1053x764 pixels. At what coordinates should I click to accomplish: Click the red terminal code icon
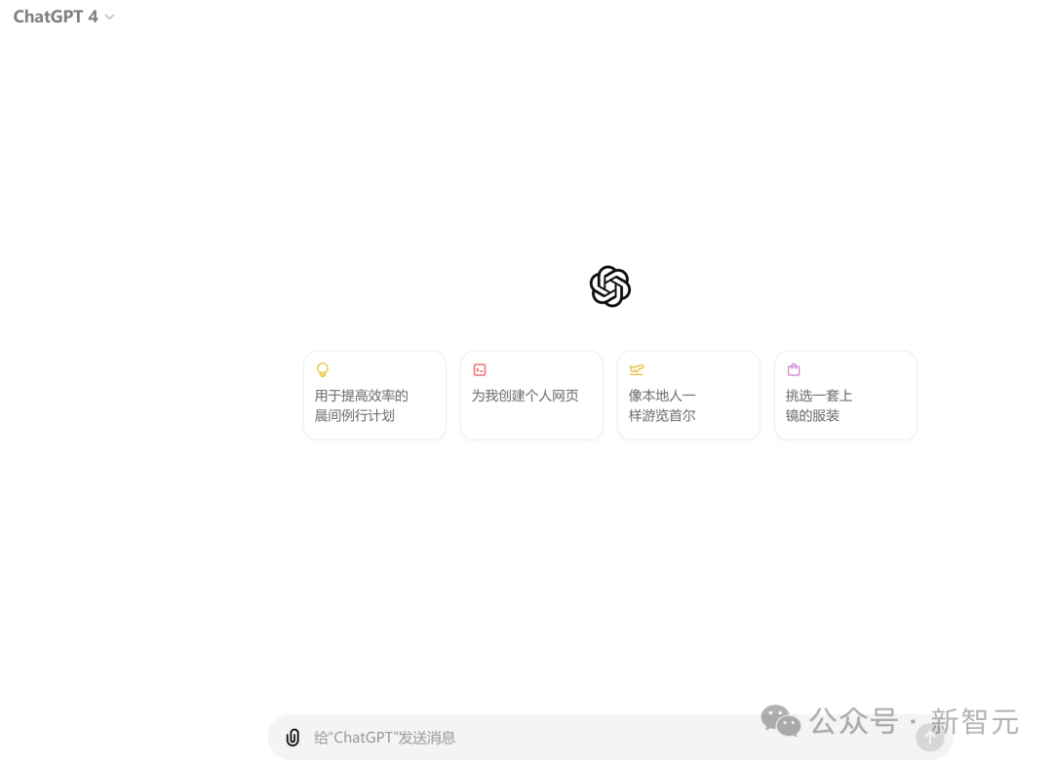pyautogui.click(x=480, y=370)
